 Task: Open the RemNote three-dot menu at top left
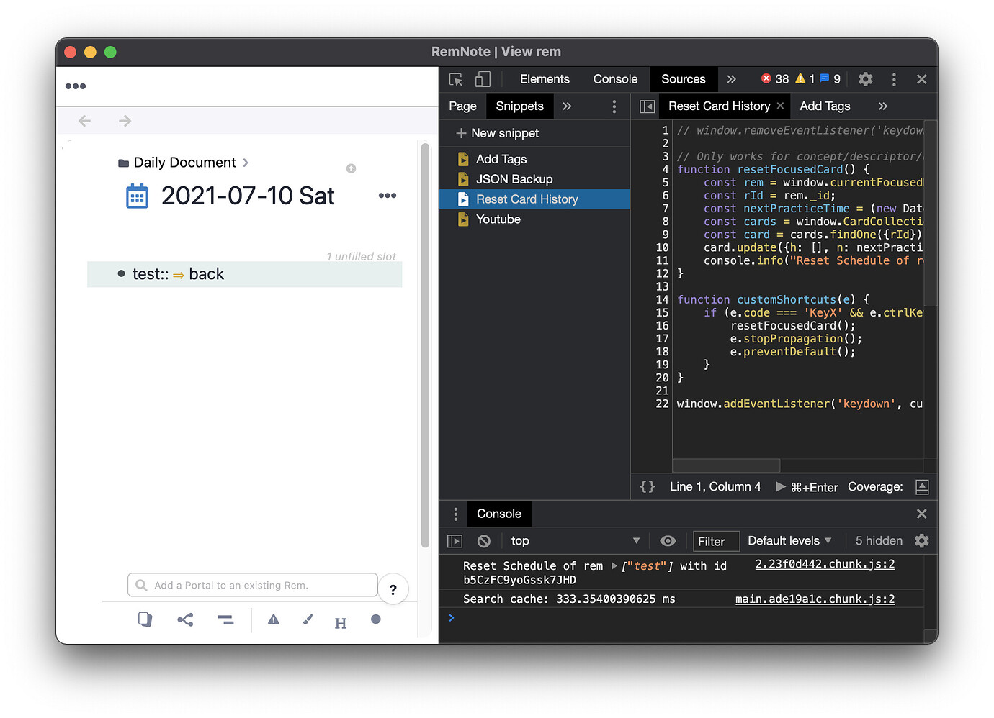coord(76,86)
